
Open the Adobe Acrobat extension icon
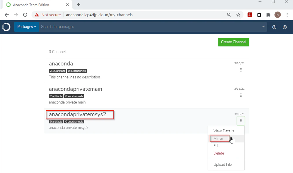(x=250, y=15)
